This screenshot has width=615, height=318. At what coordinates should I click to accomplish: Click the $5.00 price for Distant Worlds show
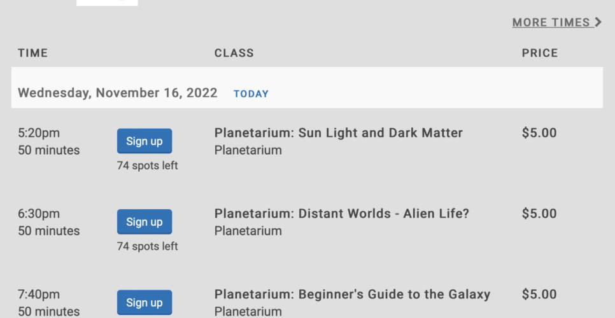[x=539, y=214]
